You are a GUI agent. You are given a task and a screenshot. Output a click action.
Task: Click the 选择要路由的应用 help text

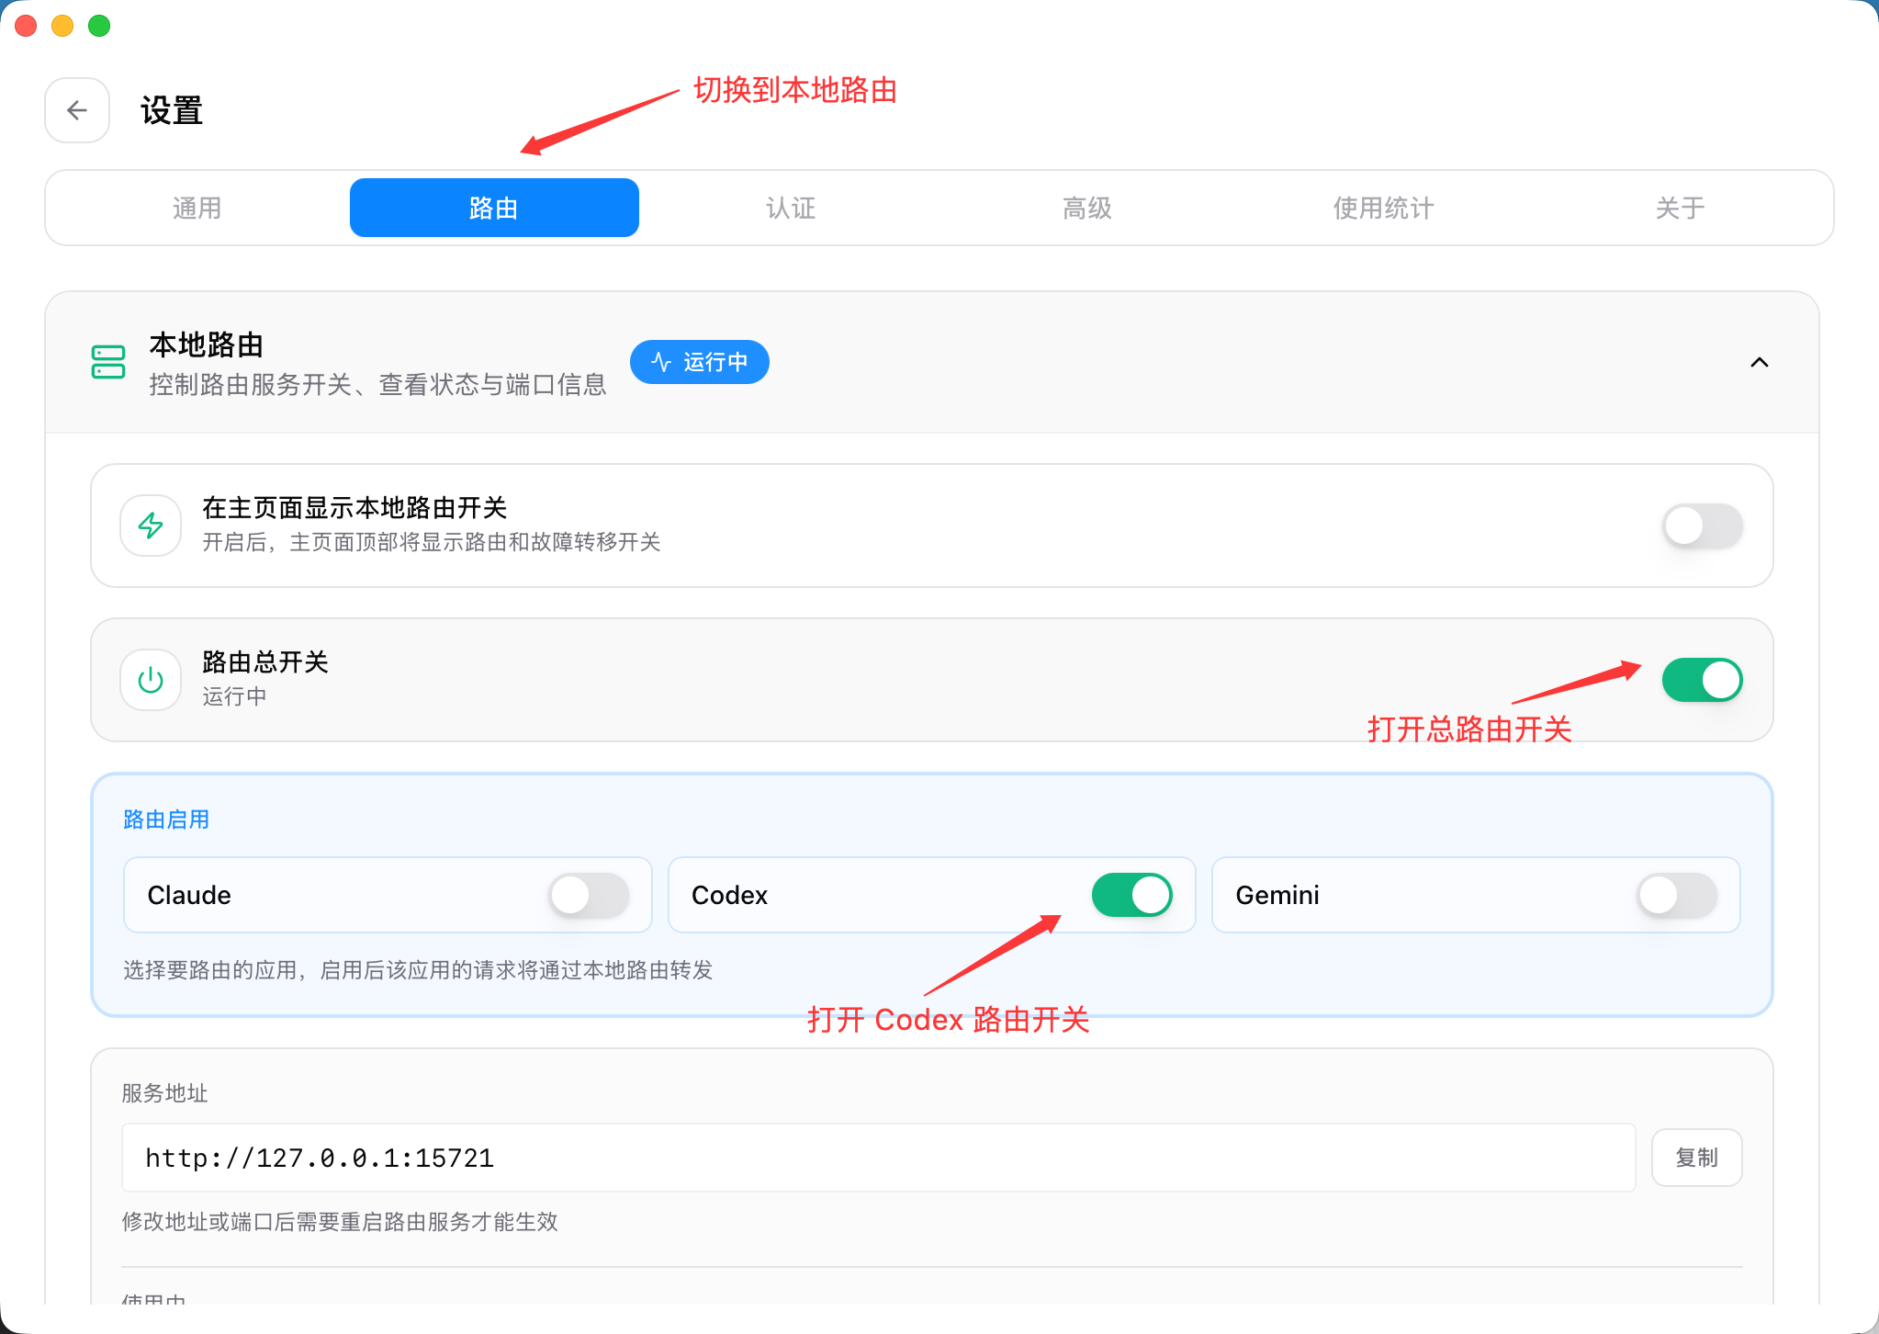click(418, 970)
